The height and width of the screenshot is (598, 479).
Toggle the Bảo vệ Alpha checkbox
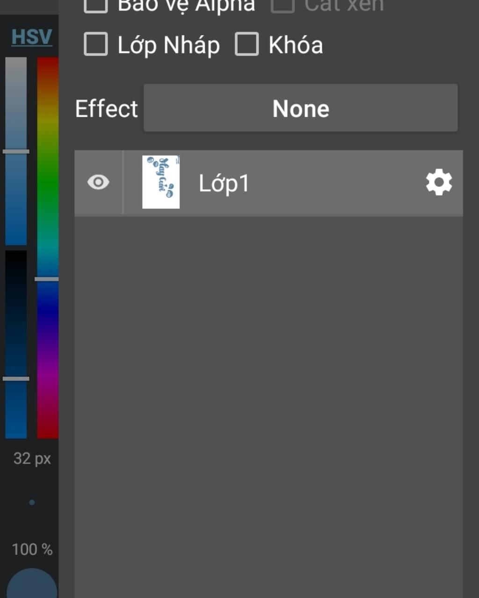pos(95,5)
